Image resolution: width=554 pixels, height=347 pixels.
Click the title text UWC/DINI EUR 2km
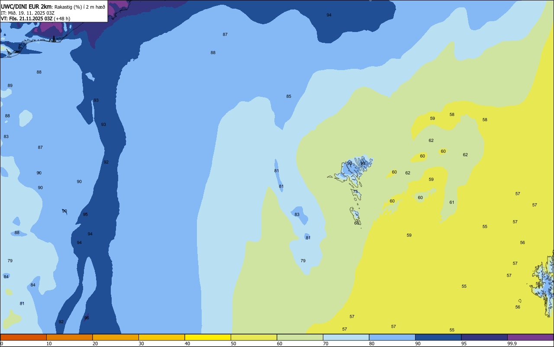pos(26,6)
